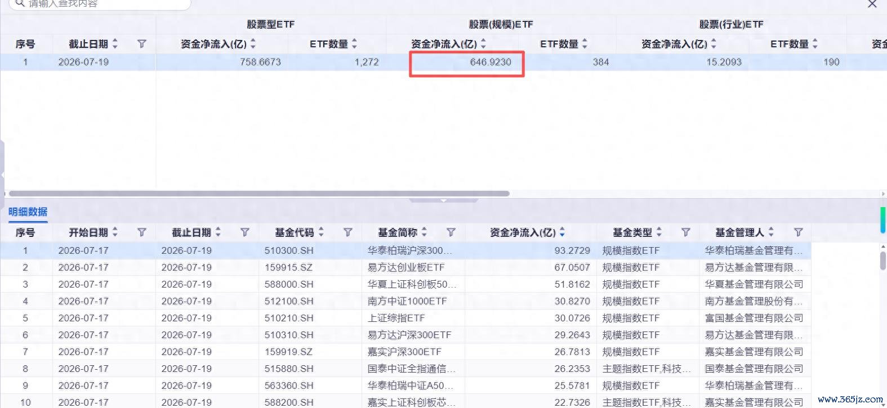The width and height of the screenshot is (887, 408).
Task: Expand the left side panel handle
Action: point(2,175)
